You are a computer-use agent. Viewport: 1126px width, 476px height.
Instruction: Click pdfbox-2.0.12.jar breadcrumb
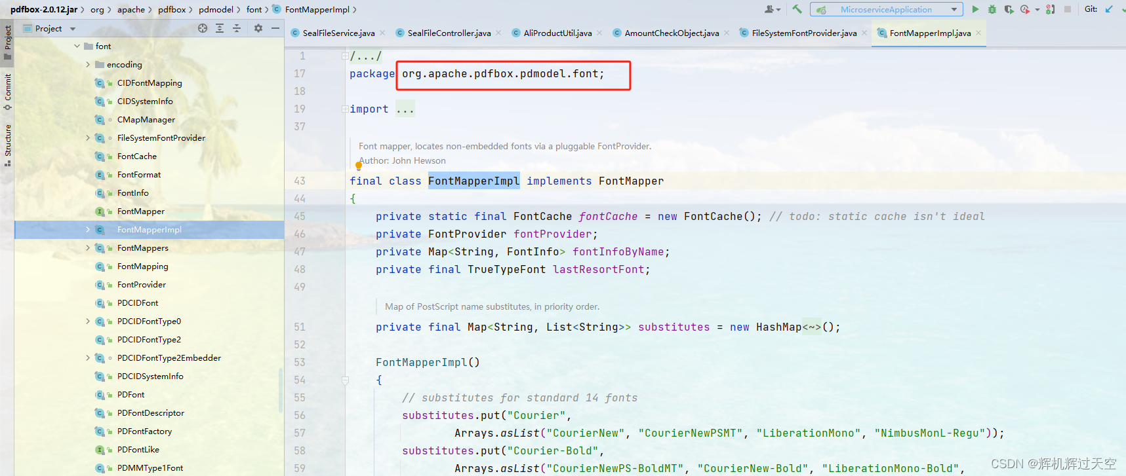(x=44, y=10)
